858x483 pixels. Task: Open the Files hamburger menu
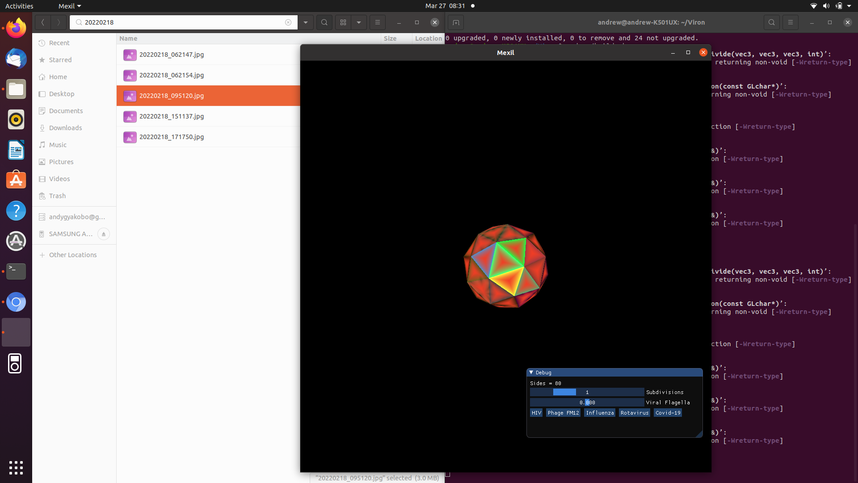tap(378, 22)
